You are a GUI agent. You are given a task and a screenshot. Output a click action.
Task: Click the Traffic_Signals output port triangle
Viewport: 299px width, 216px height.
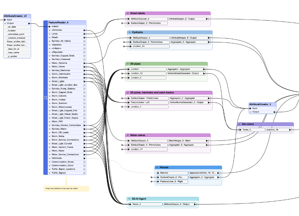(x=84, y=173)
